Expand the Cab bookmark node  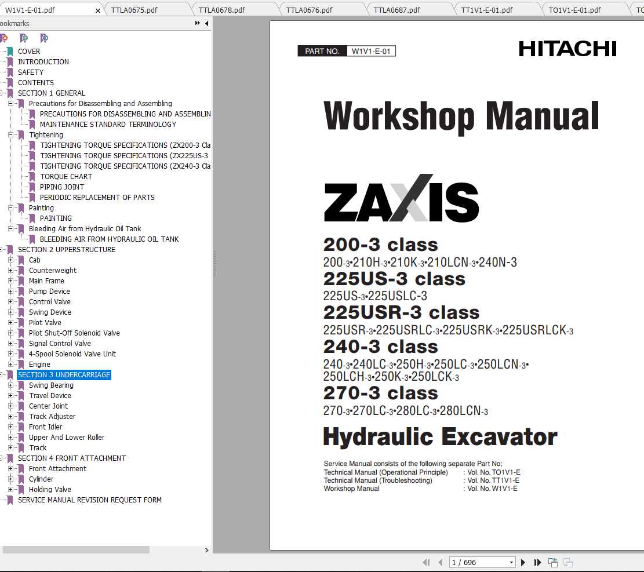point(11,260)
